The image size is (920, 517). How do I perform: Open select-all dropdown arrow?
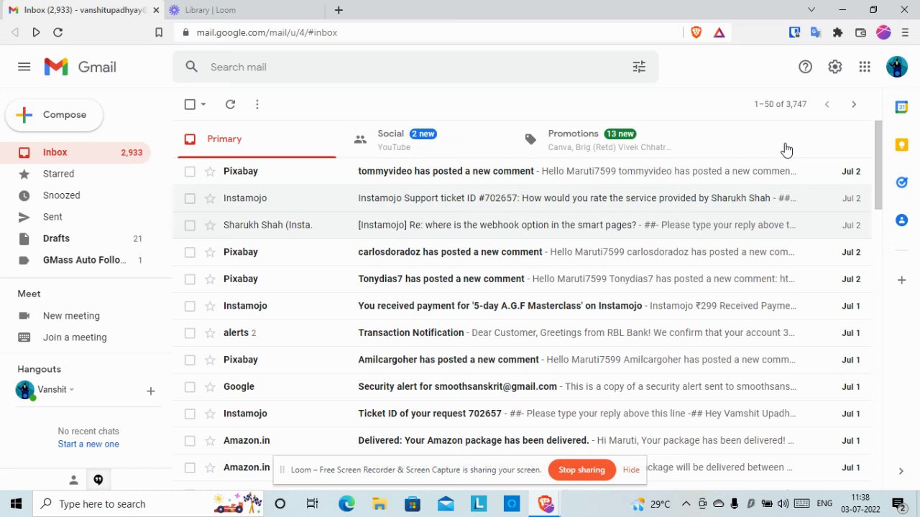coord(203,104)
